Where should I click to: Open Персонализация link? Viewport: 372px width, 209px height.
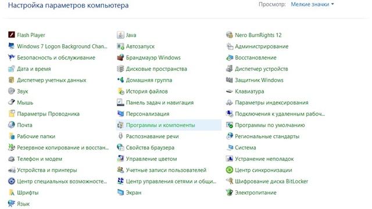click(148, 114)
